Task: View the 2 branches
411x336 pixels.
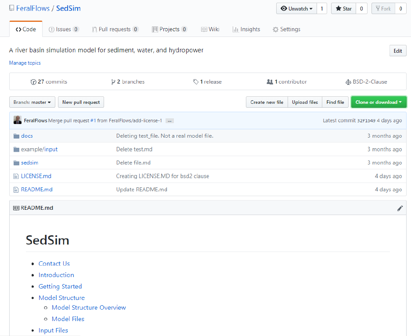Action: click(128, 82)
